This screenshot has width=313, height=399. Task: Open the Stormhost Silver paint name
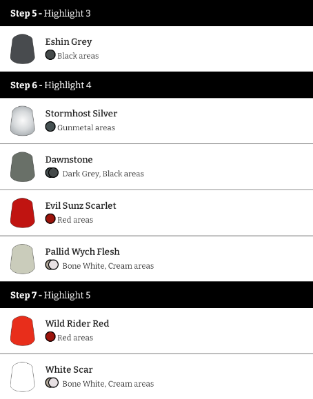pyautogui.click(x=81, y=114)
